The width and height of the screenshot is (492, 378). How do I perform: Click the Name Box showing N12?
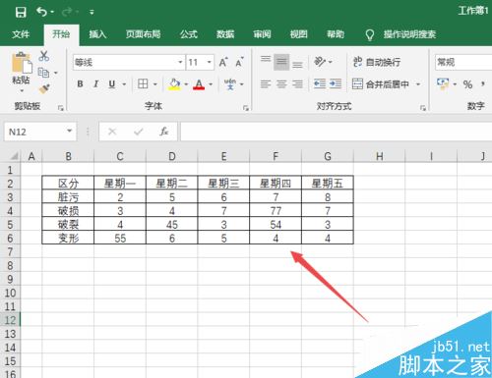click(x=40, y=132)
